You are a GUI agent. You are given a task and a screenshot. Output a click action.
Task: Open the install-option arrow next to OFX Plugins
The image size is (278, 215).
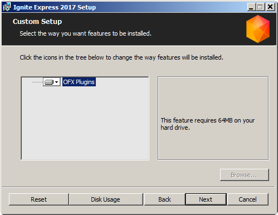(x=57, y=82)
